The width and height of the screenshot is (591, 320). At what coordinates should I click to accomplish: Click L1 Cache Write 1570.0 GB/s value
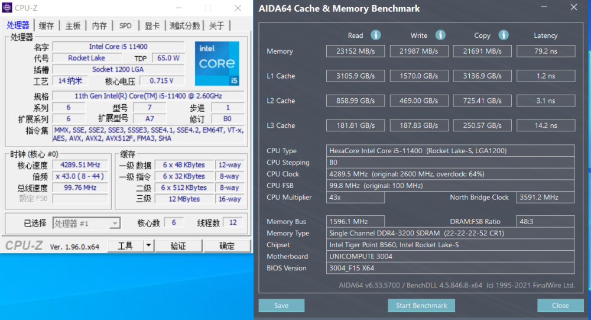(419, 76)
